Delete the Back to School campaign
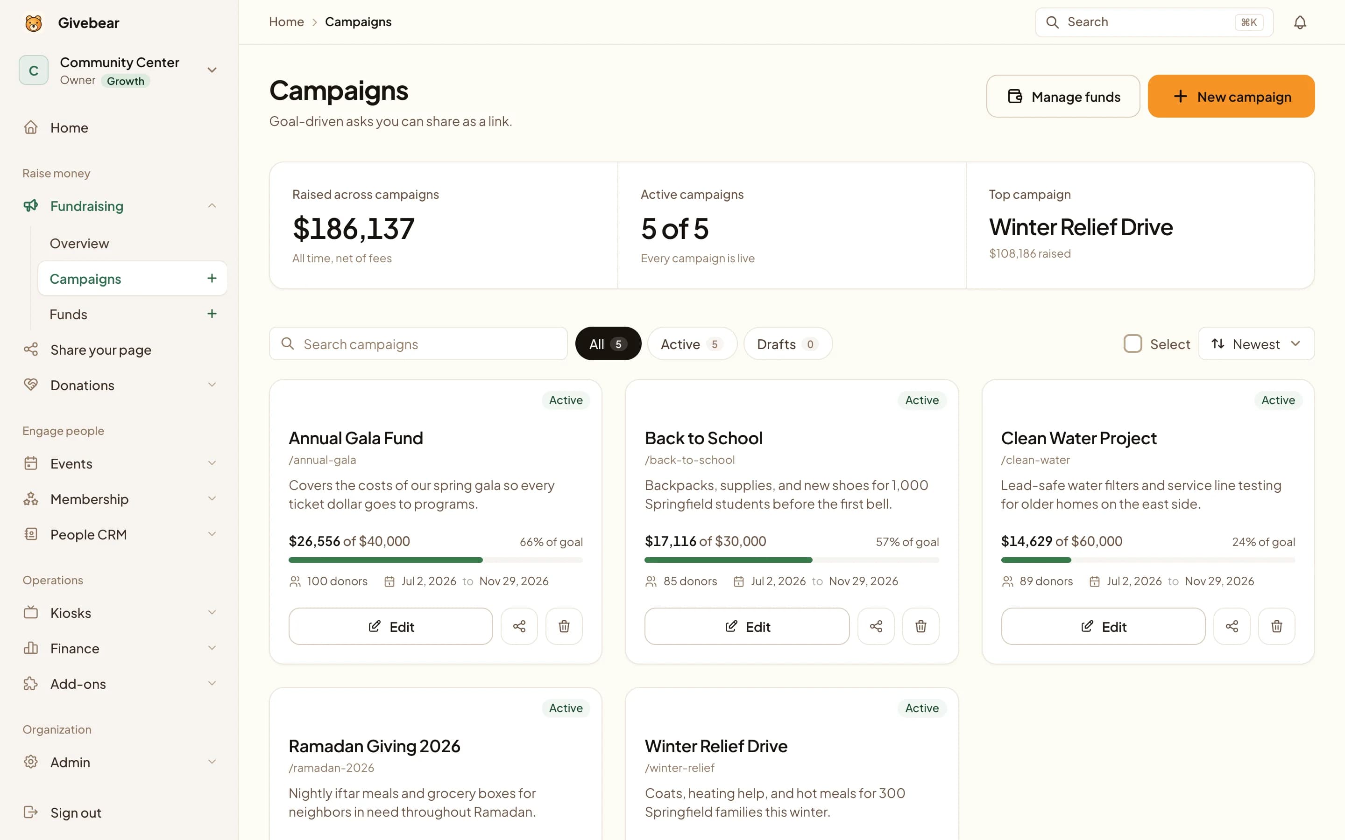1345x840 pixels. [x=921, y=626]
